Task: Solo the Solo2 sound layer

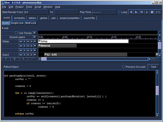Action: (x=25, y=55)
